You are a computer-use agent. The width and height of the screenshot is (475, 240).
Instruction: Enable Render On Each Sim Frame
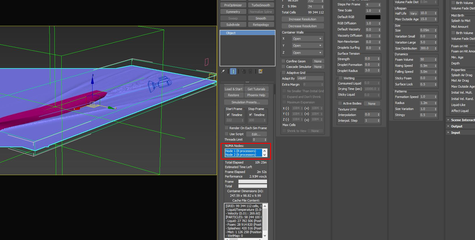tap(227, 128)
